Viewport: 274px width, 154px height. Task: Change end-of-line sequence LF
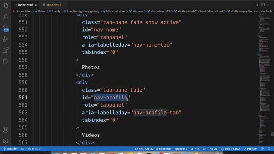(204, 149)
